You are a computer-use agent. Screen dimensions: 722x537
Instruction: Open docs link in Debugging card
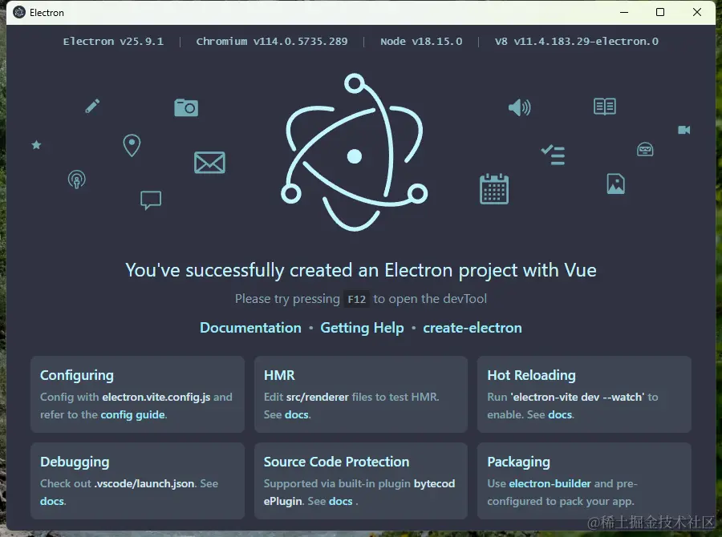tap(52, 501)
